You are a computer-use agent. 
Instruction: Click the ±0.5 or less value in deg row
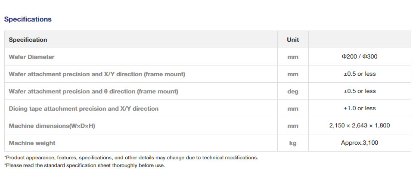click(x=360, y=91)
